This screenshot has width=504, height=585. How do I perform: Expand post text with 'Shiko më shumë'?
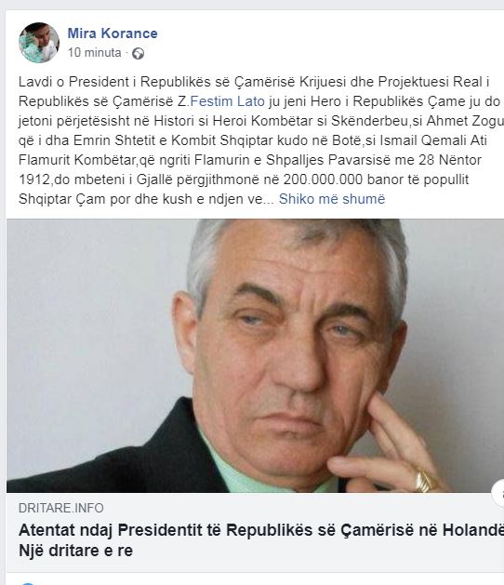(x=332, y=199)
